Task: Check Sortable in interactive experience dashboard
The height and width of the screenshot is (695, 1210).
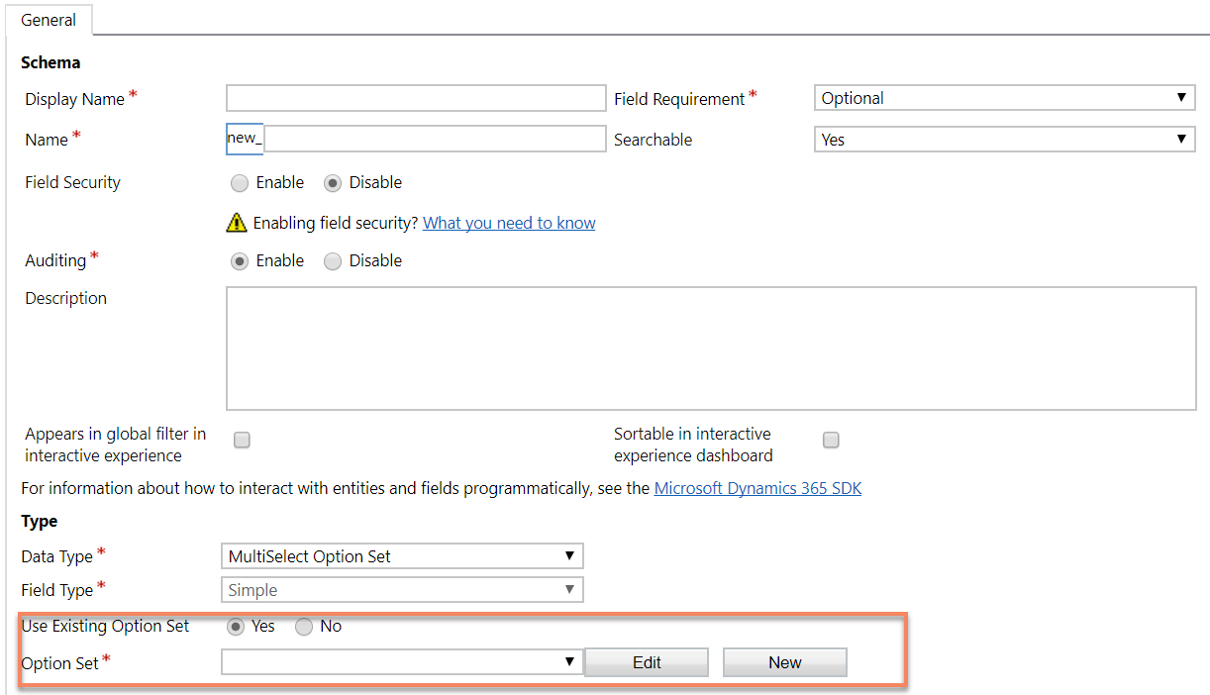Action: click(831, 440)
